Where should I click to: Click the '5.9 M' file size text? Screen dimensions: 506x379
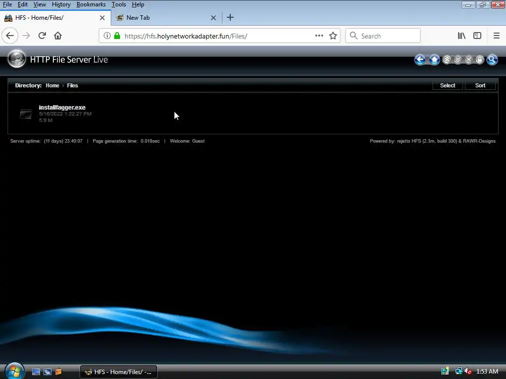45,120
